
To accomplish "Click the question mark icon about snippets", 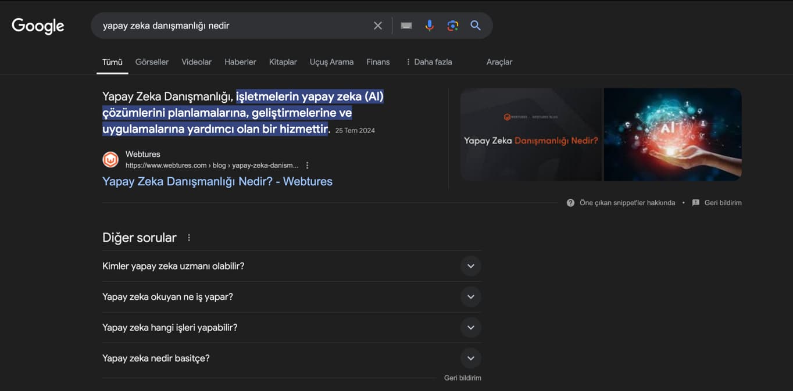I will click(570, 203).
